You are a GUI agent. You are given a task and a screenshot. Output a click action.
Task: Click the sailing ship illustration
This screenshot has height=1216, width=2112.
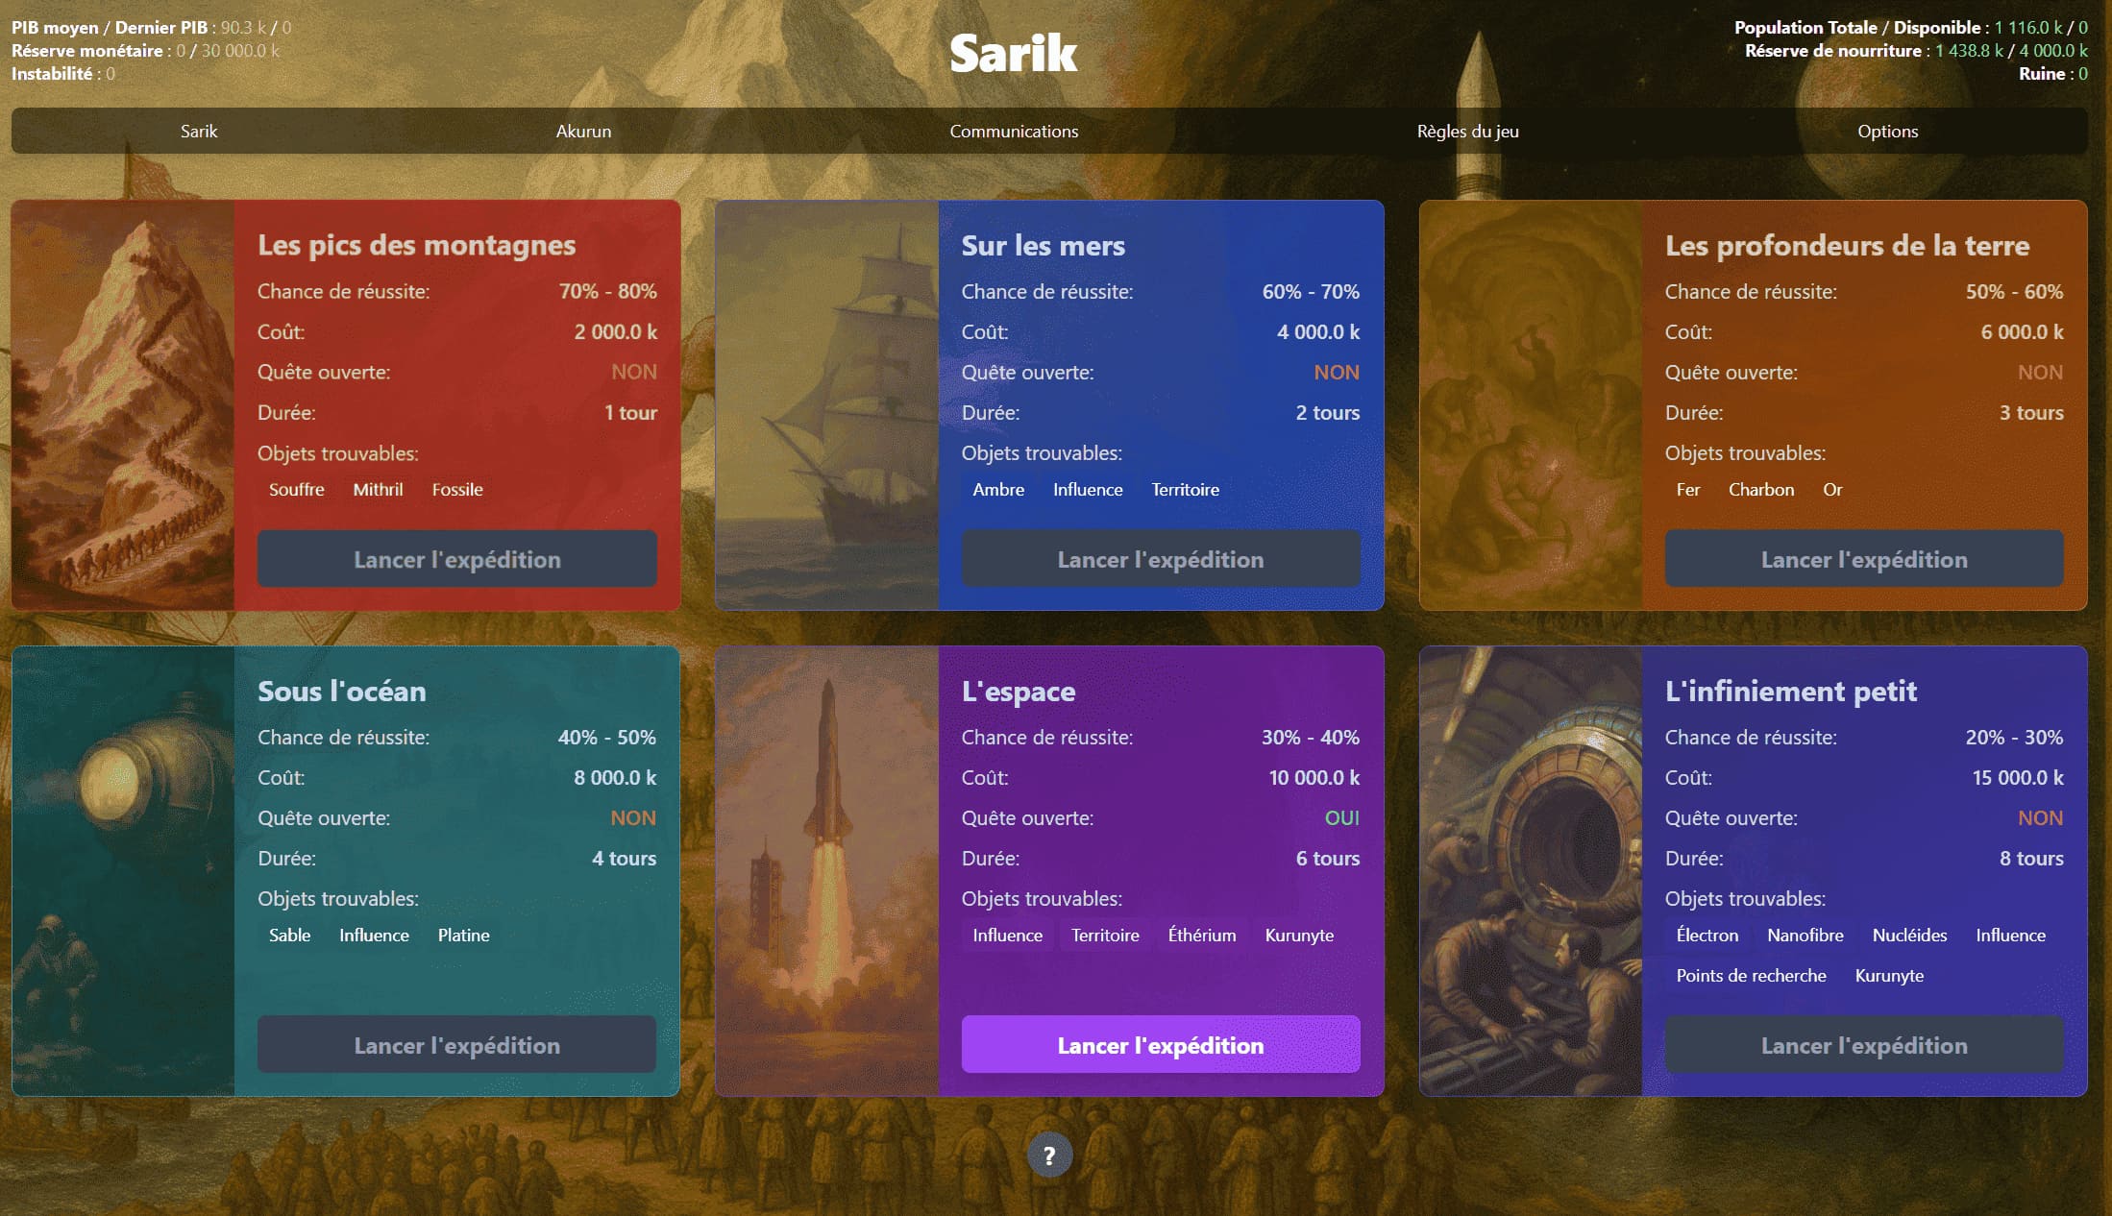tap(826, 404)
